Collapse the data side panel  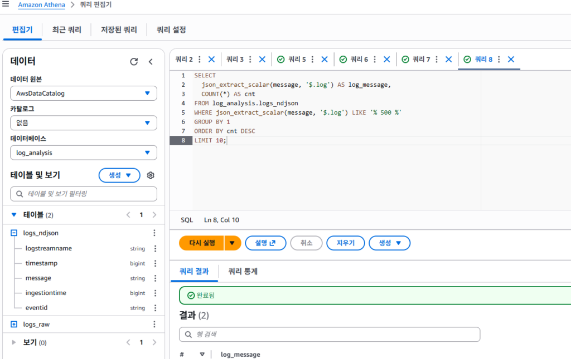[151, 62]
